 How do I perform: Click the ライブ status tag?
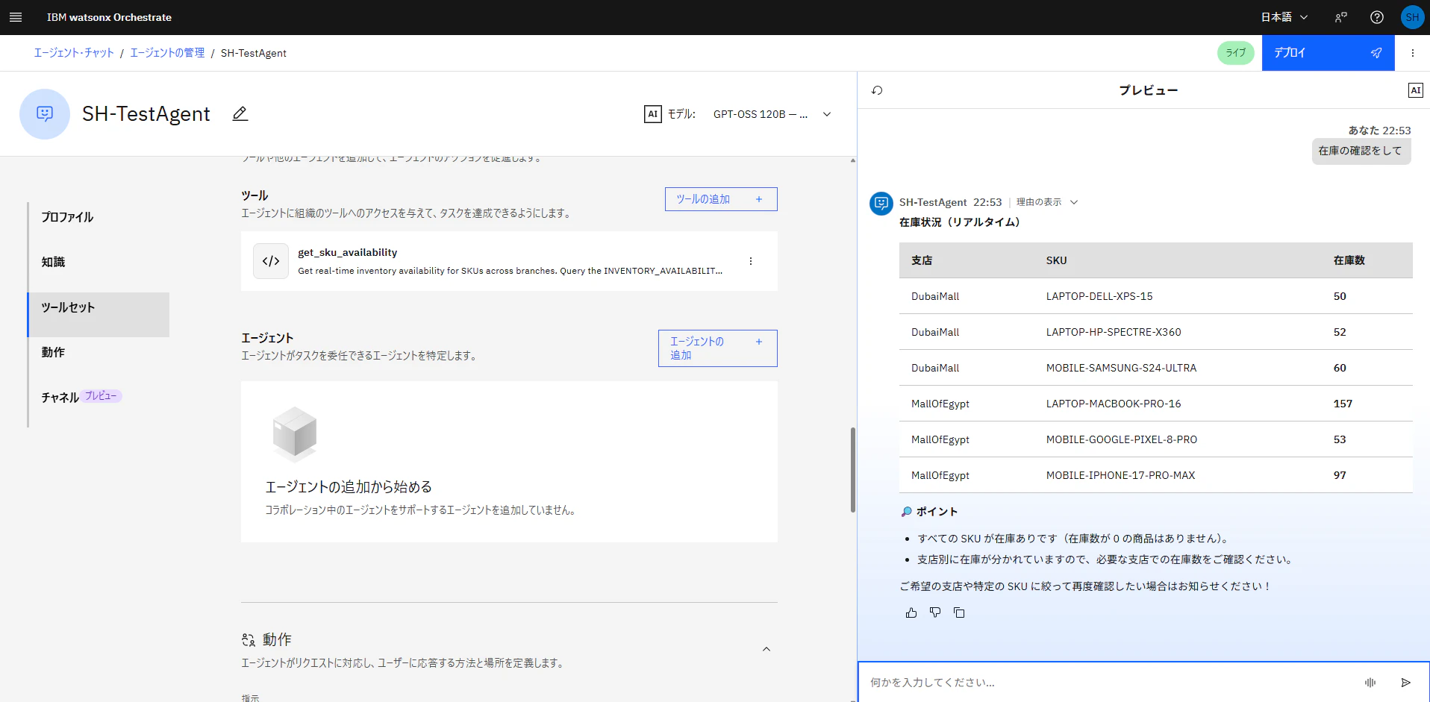coord(1236,53)
